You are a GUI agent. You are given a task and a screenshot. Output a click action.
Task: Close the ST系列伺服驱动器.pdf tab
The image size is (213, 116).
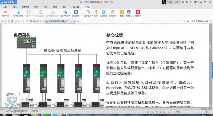[x=74, y=21]
